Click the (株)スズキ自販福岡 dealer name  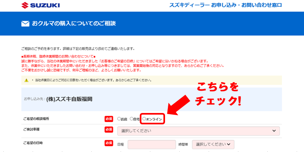pyautogui.click(x=69, y=99)
